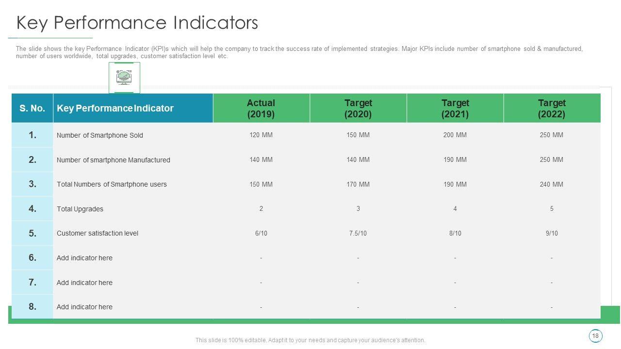Click the 'Target (2021)' header cell

click(x=455, y=108)
